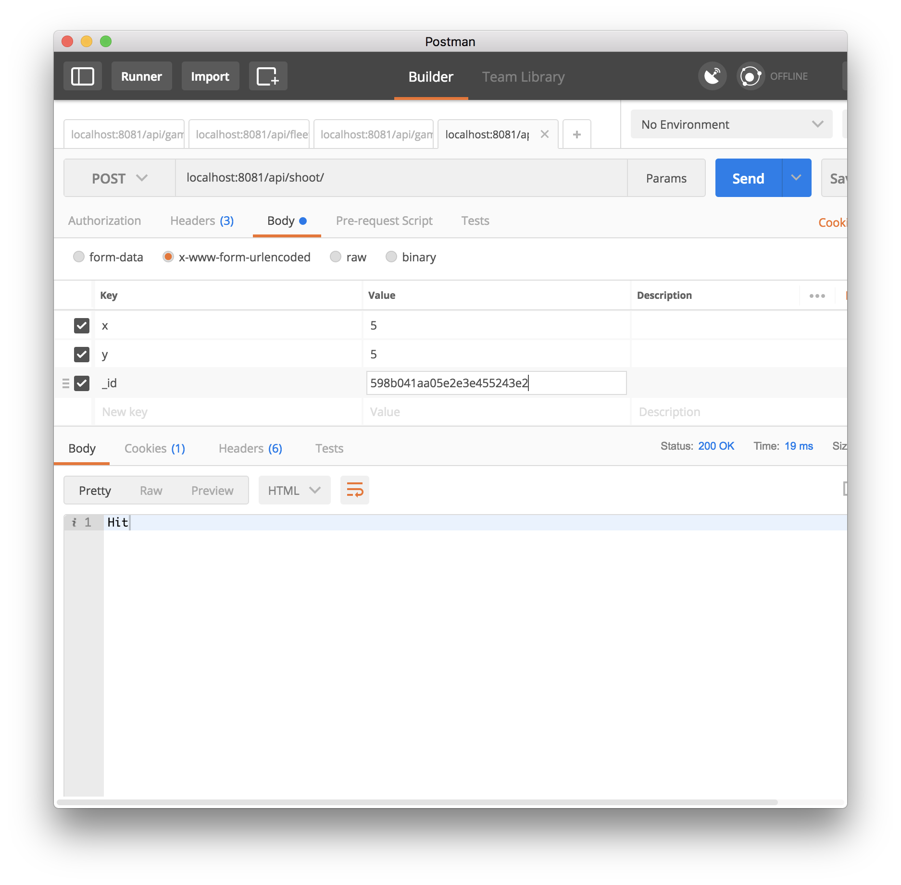Uncheck the y parameter checkbox
Viewport: 901px width, 885px height.
pyautogui.click(x=82, y=354)
